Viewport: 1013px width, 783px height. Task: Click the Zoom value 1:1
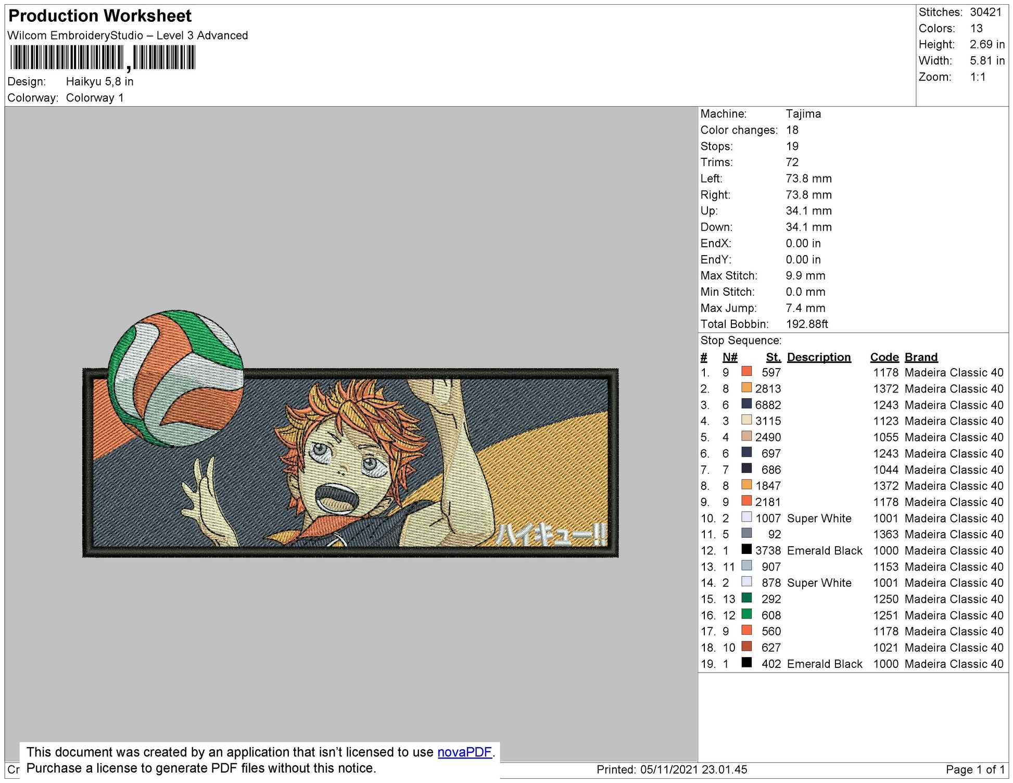coord(978,77)
